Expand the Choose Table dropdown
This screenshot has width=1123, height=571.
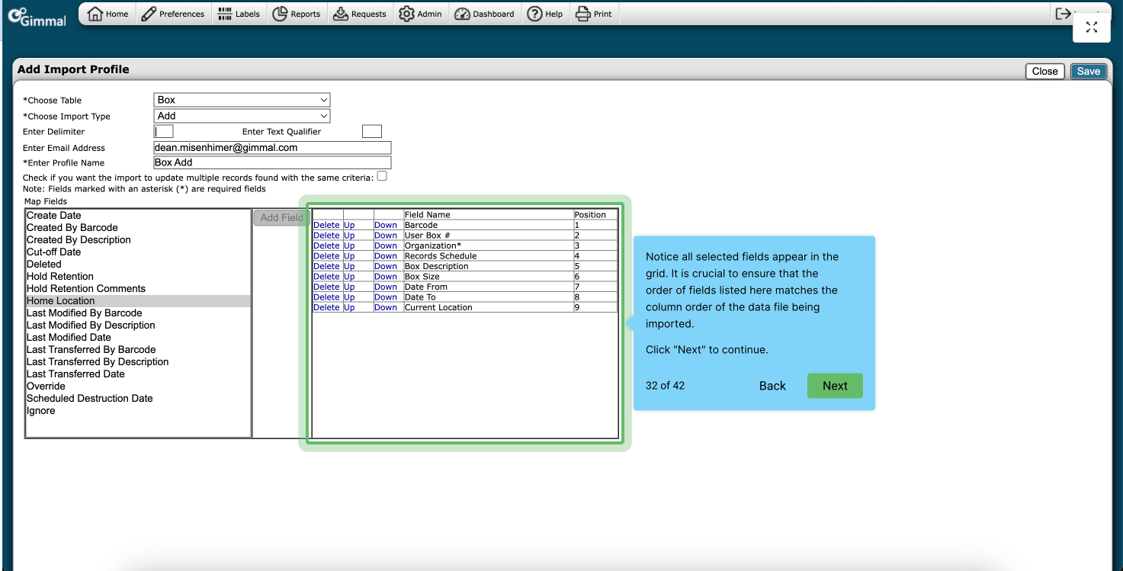[x=242, y=100]
